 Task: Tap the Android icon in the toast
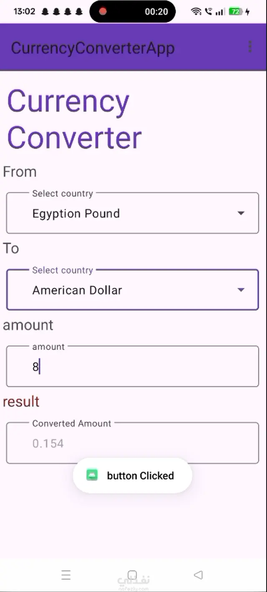click(92, 475)
